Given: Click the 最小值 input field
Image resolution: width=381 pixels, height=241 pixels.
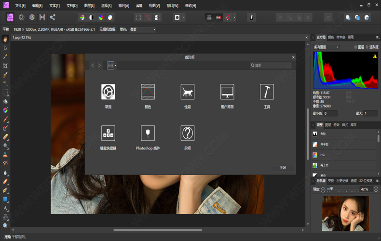Looking at the screenshot, I should pos(330,113).
